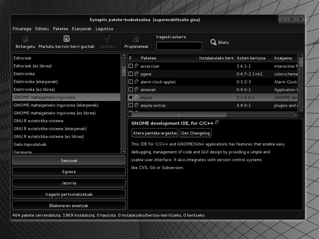Click the package list scroll-right arrow
319x239 pixels.
295,115
